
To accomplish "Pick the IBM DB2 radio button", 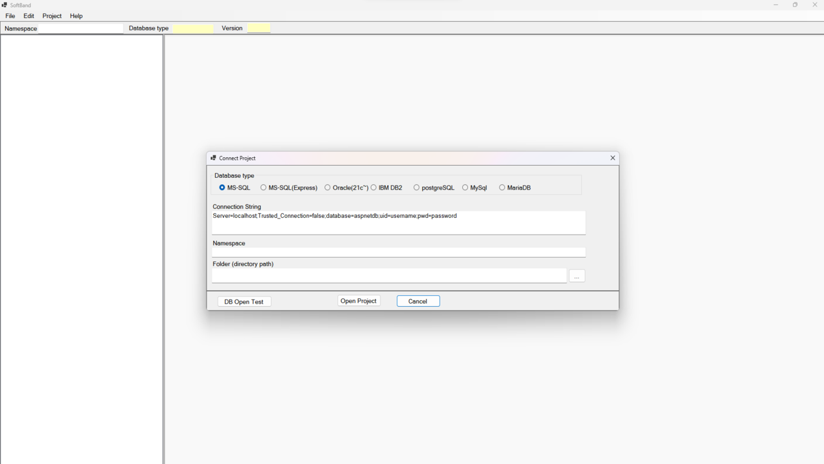I will [373, 188].
